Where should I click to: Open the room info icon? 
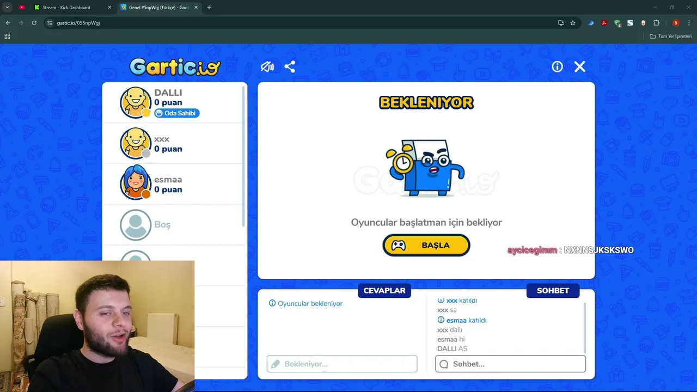pyautogui.click(x=557, y=66)
